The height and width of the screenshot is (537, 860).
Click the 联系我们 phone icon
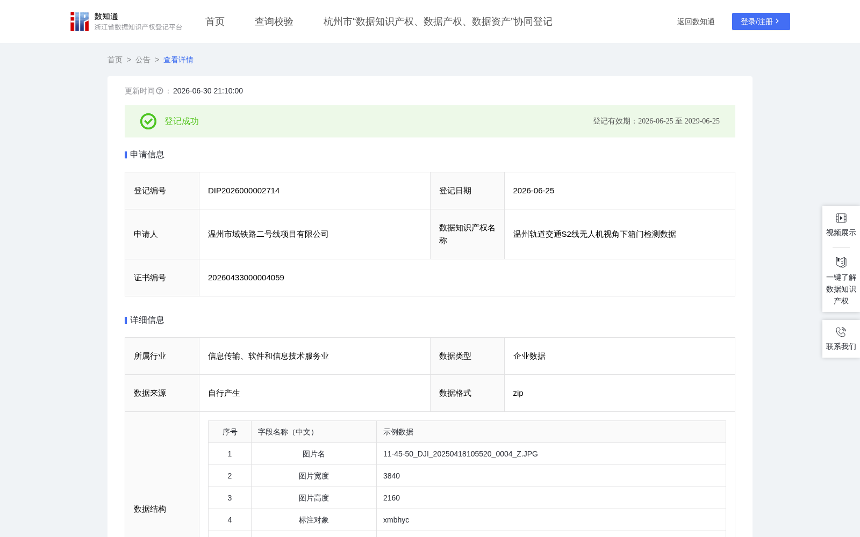(841, 332)
